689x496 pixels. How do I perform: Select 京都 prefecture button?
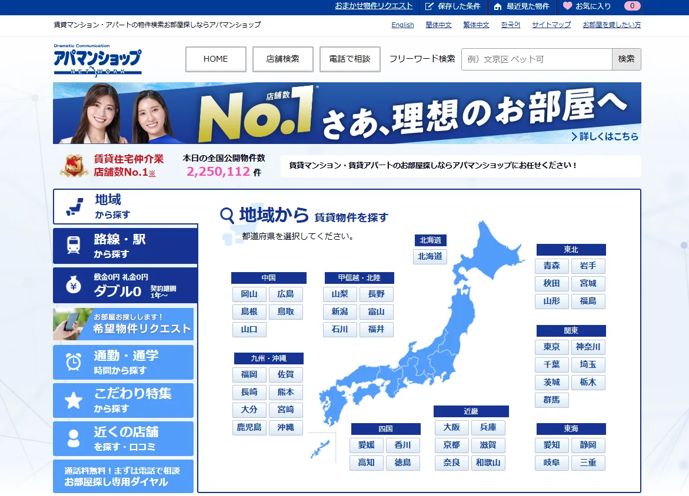pyautogui.click(x=451, y=445)
